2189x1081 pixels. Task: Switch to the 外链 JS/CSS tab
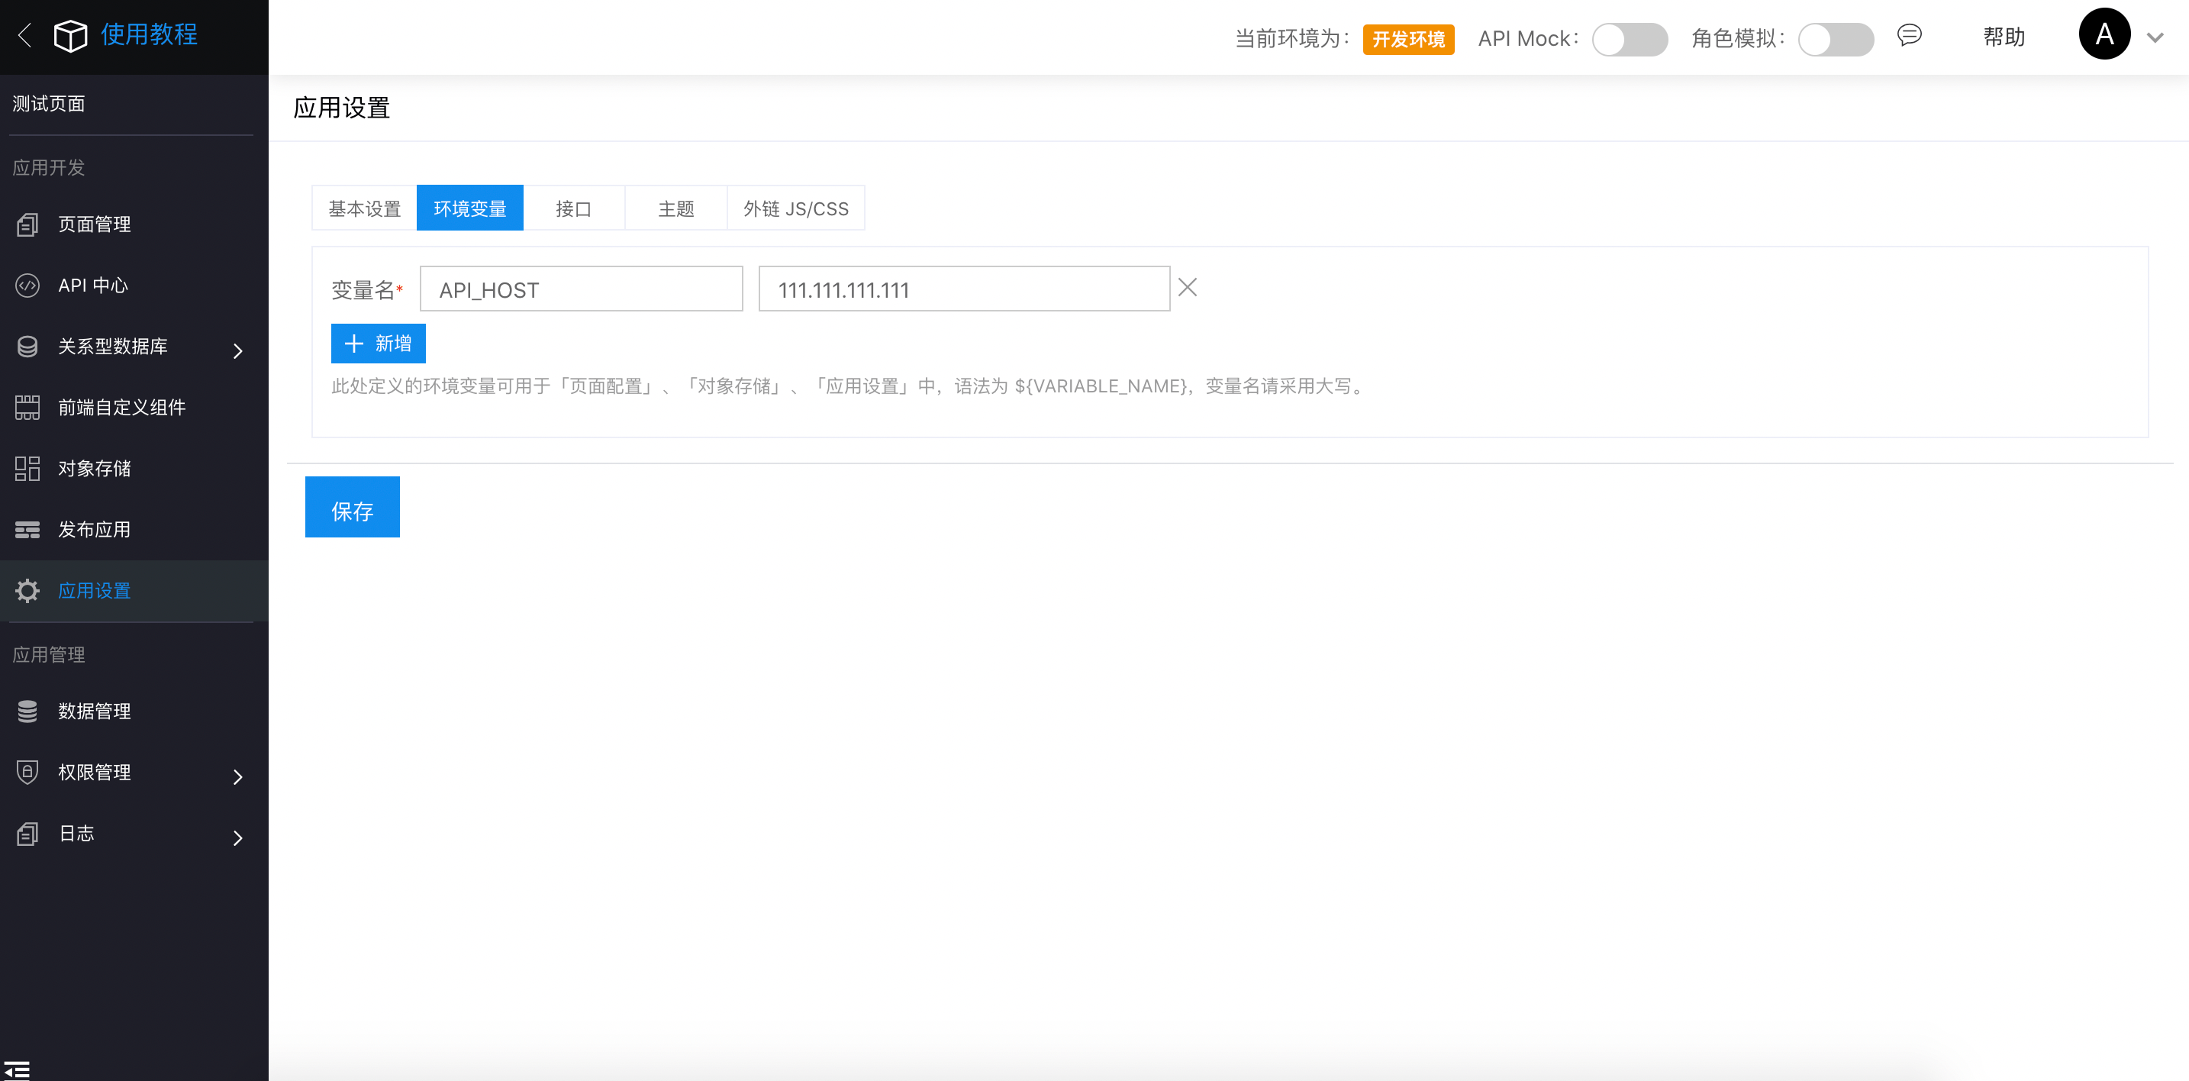[795, 208]
